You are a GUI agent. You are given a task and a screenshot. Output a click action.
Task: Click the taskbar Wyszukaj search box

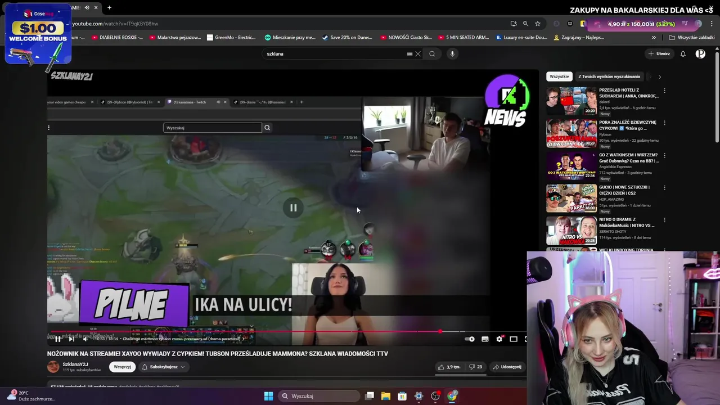coord(318,396)
